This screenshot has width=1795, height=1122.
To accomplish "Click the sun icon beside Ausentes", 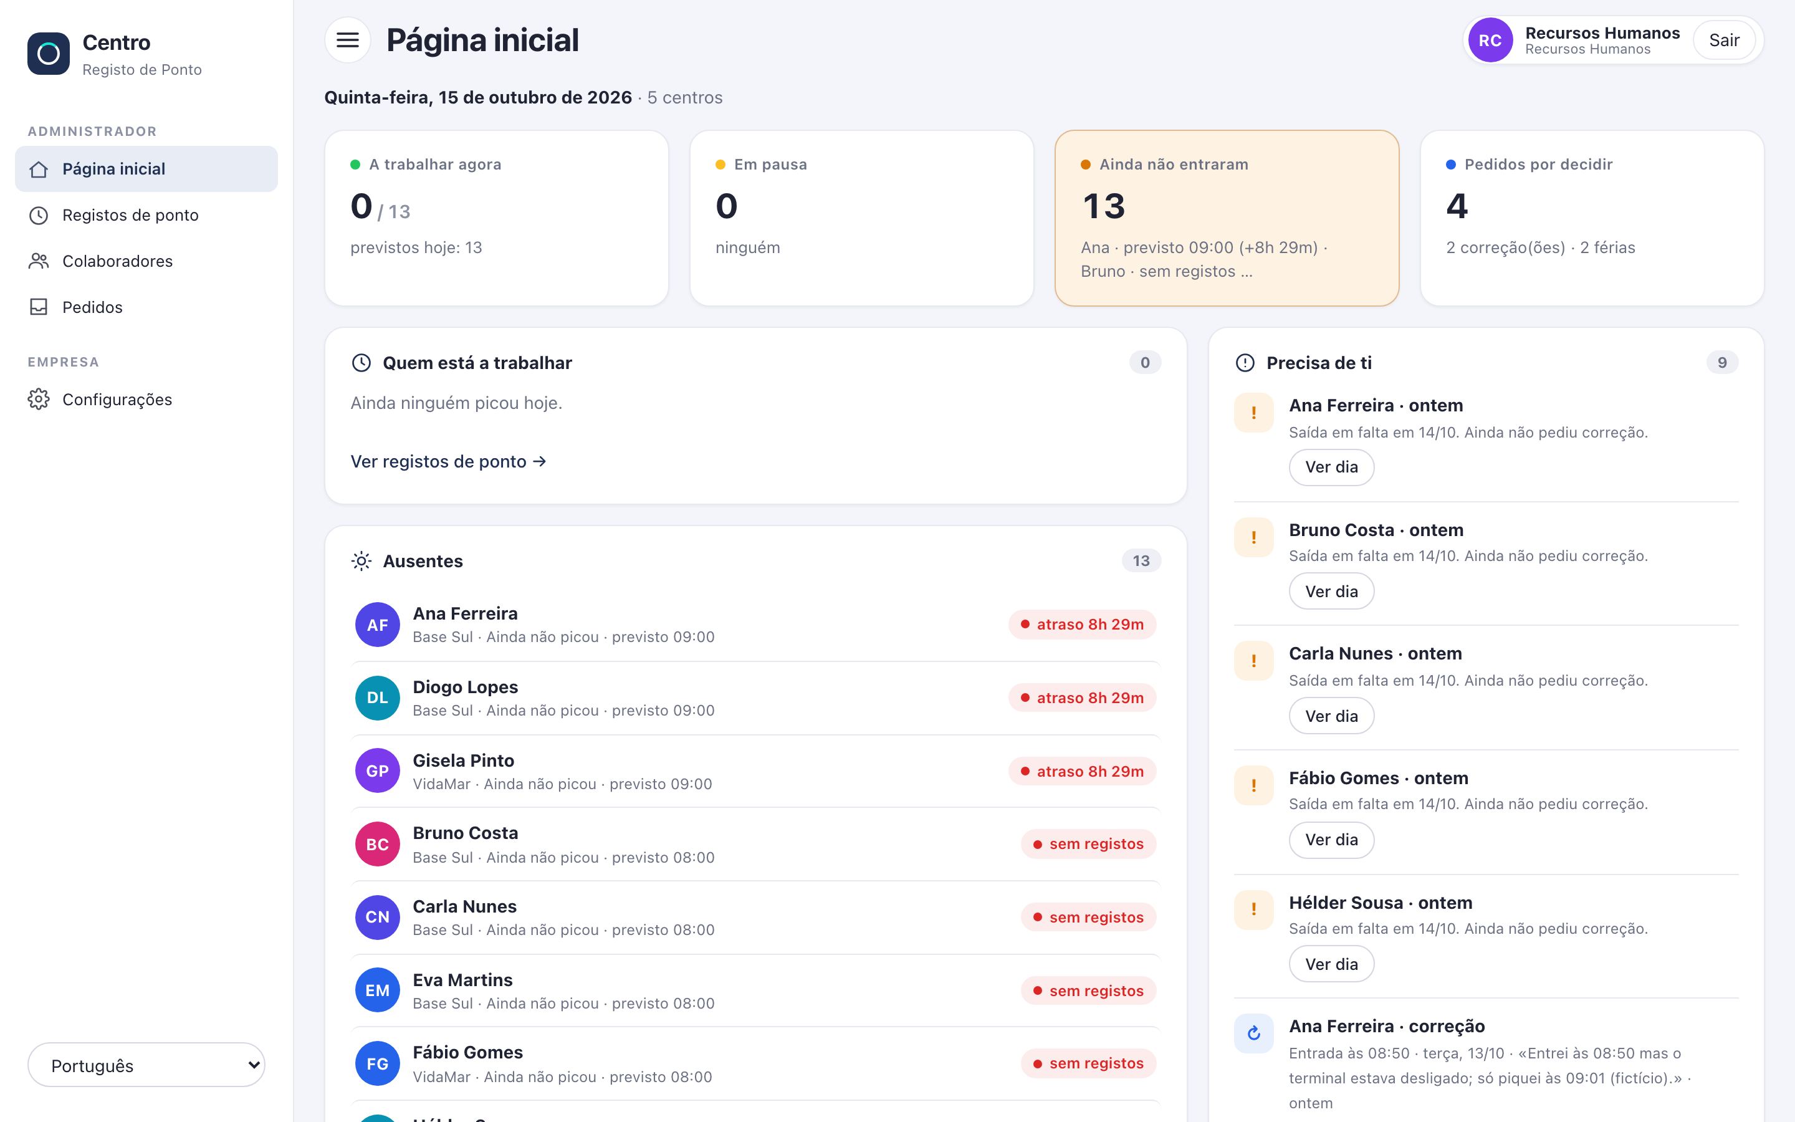I will coord(361,561).
